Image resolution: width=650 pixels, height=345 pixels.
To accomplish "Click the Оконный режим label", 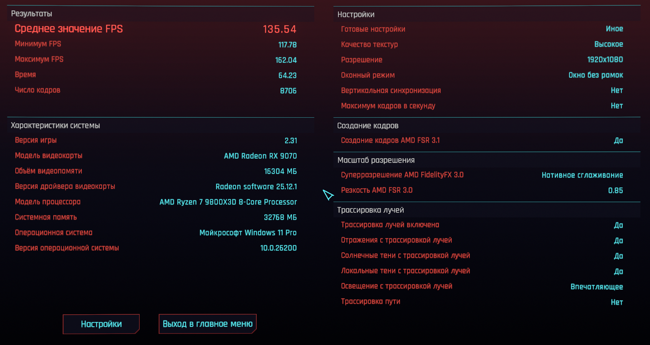I will tap(368, 75).
